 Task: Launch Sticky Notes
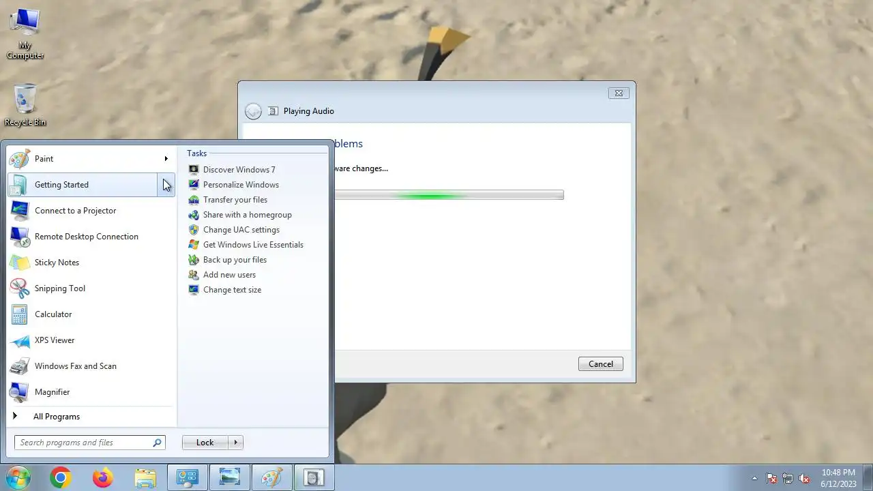91,263
